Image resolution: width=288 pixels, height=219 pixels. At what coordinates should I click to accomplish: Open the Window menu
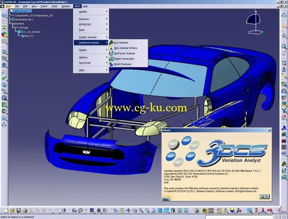click(x=66, y=6)
